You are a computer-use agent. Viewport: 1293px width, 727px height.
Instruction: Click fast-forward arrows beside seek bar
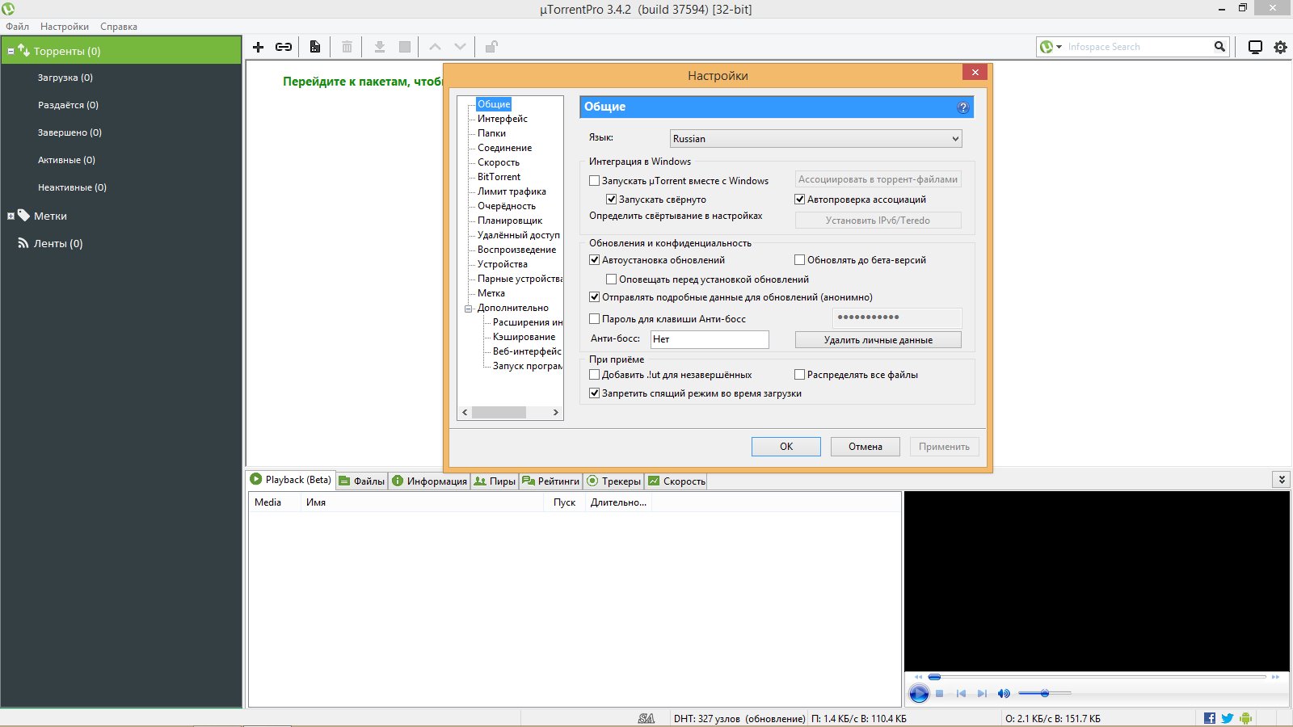[x=1276, y=677]
